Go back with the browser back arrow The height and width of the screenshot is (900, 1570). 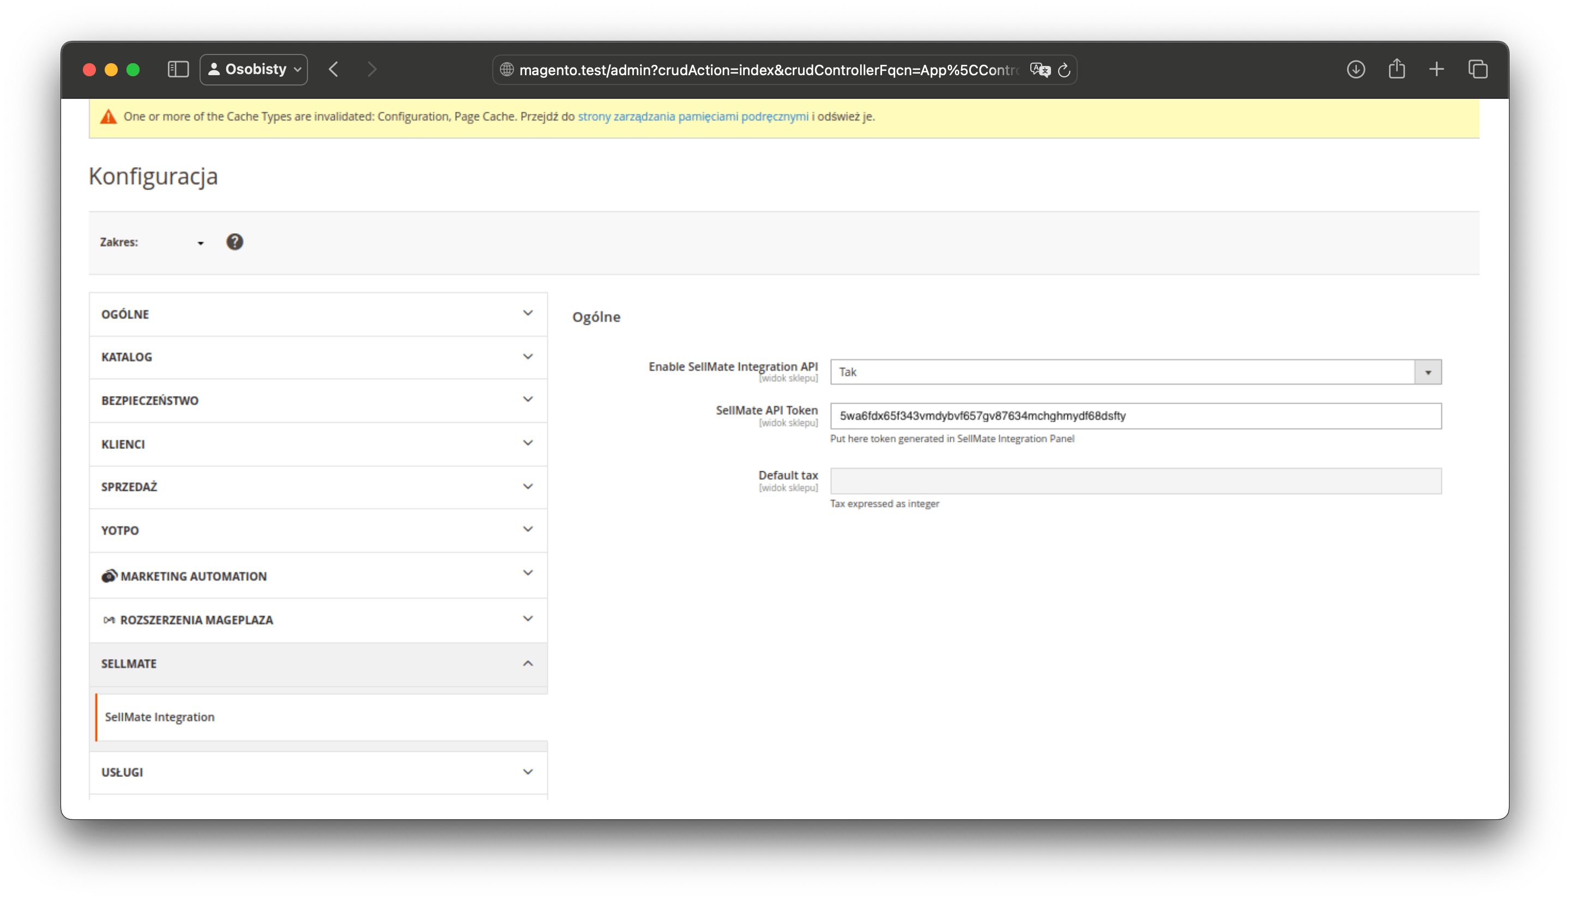334,69
